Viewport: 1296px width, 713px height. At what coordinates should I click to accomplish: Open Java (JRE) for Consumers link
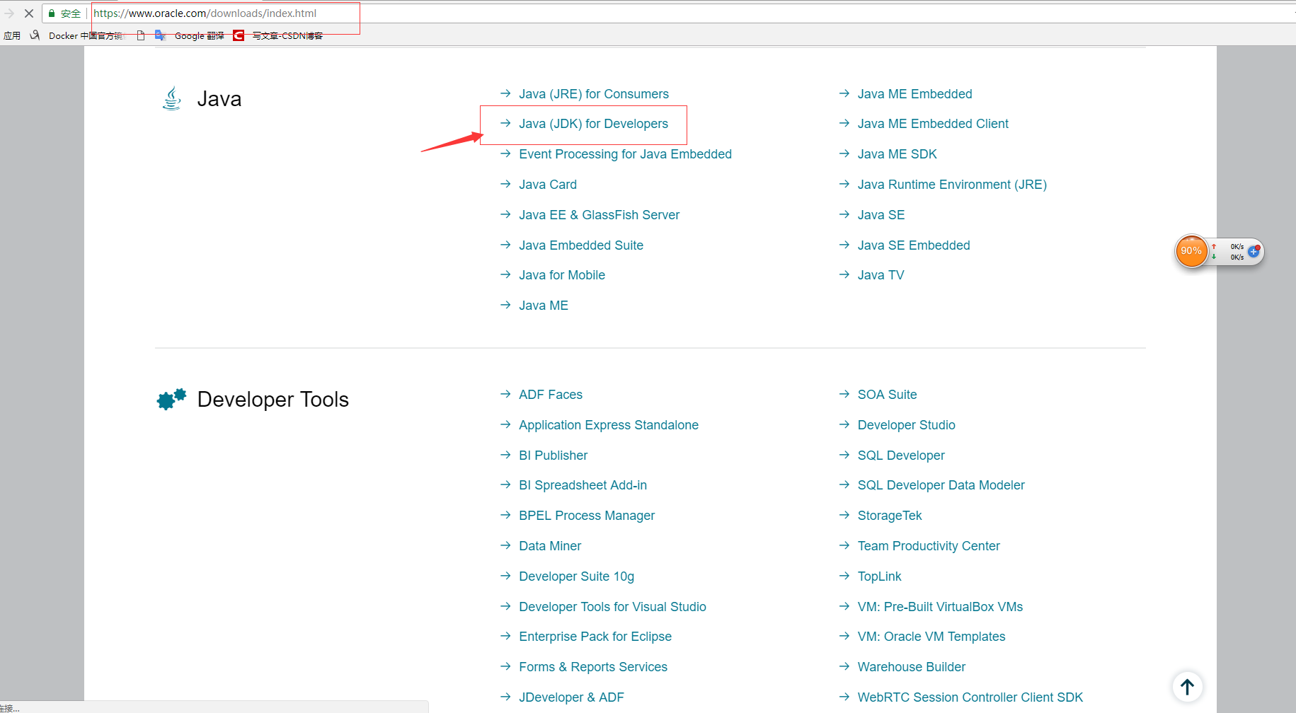594,94
